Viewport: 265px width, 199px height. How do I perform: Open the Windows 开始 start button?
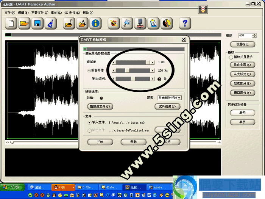tap(12, 187)
